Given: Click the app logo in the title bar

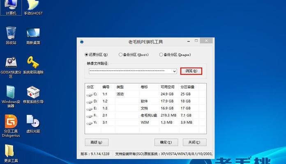Looking at the screenshot, I should [82, 42].
